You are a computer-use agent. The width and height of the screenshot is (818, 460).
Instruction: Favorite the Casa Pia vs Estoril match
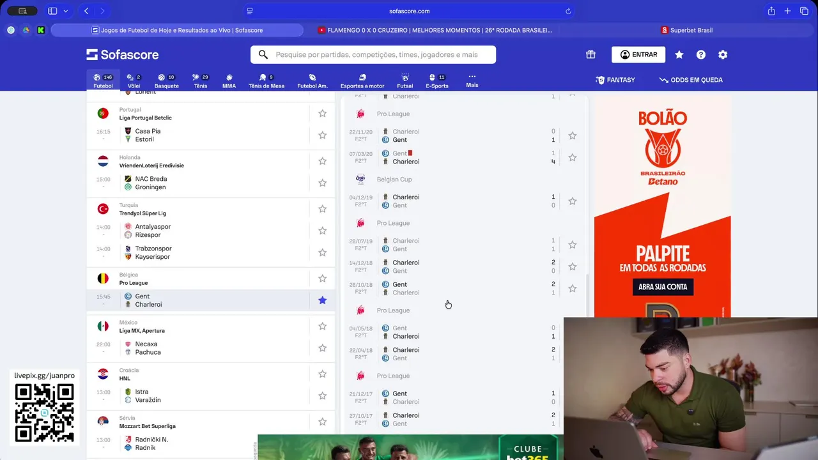(323, 135)
